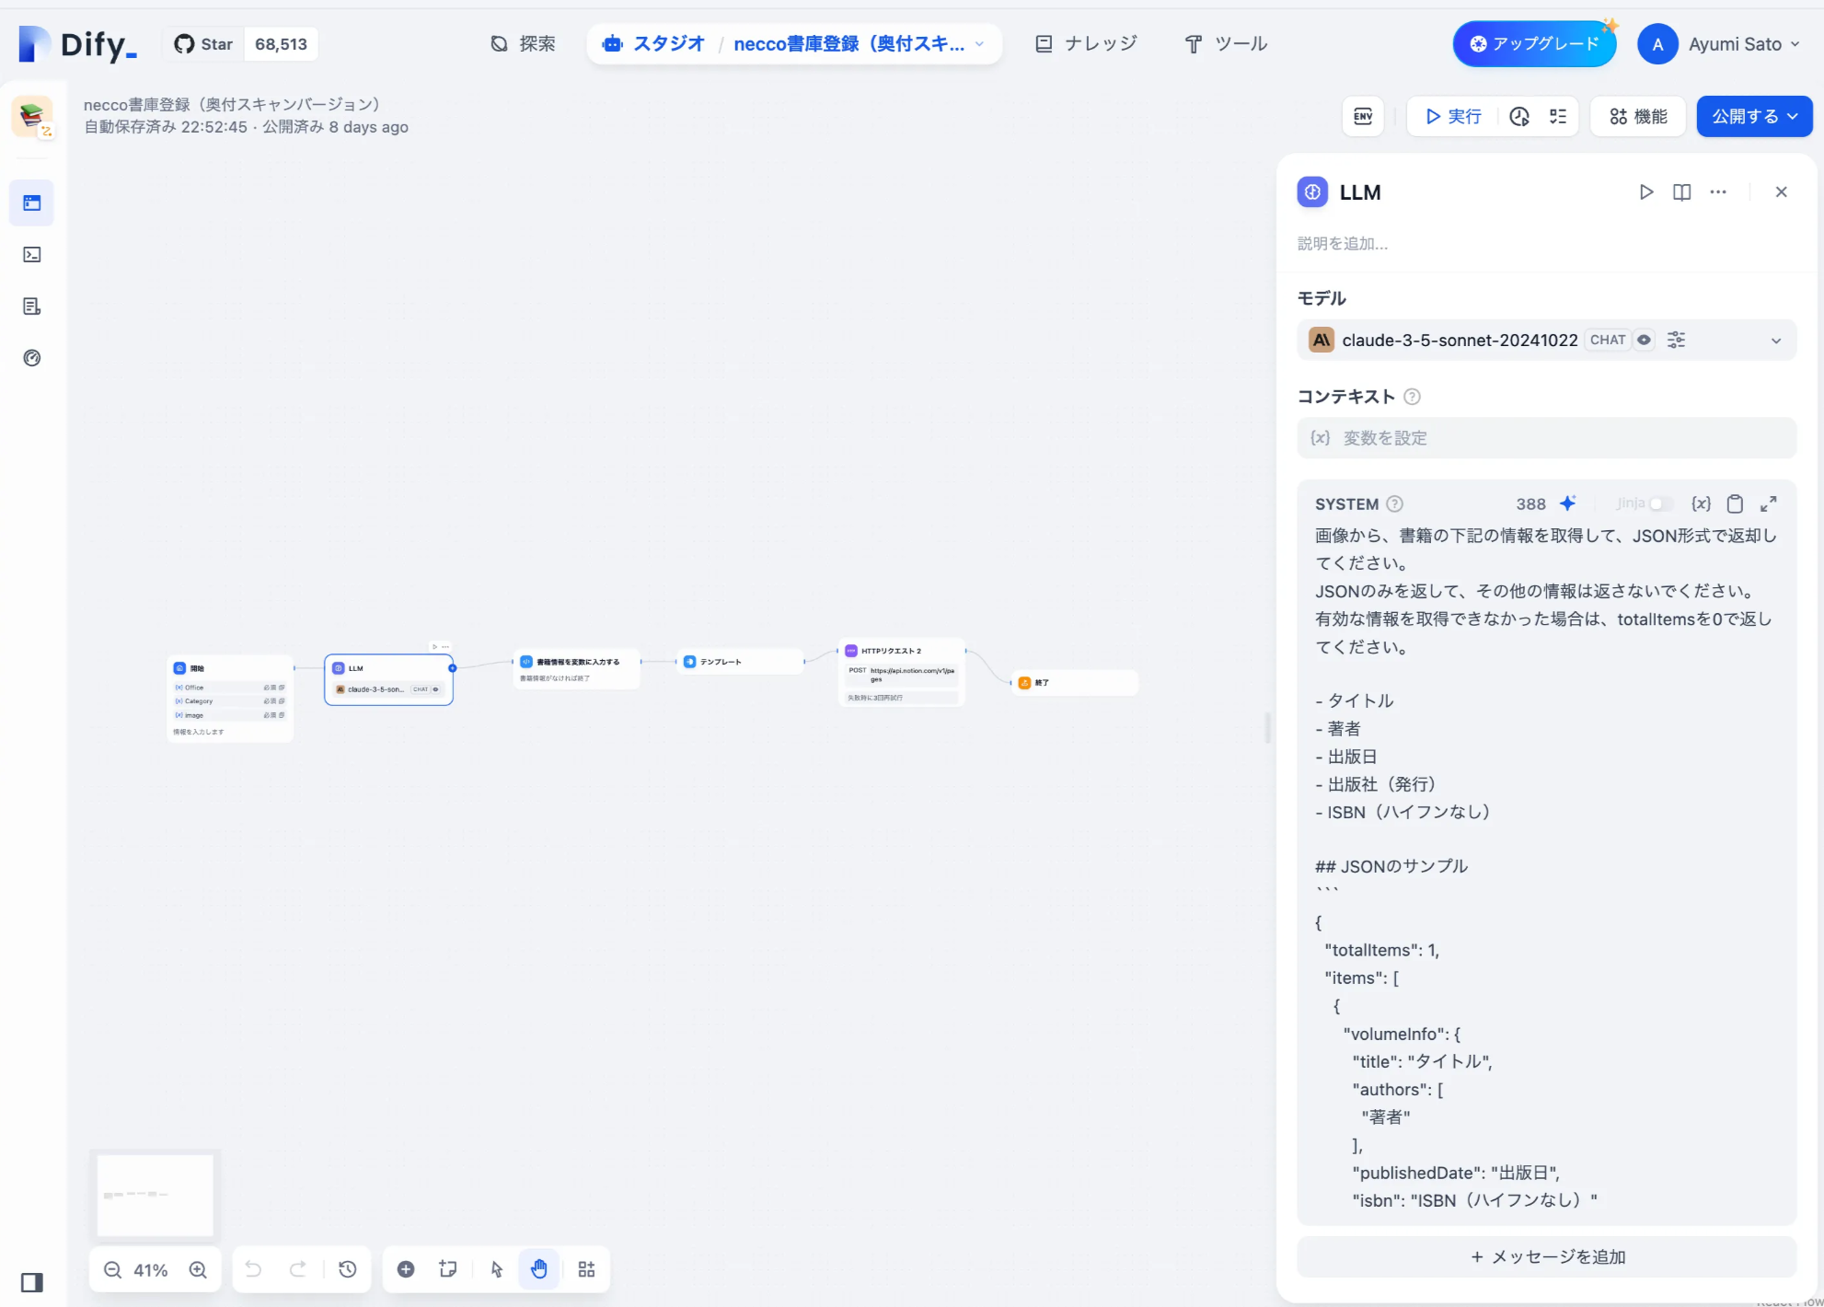Open the ナレッジ tab
This screenshot has width=1824, height=1307.
pos(1086,44)
